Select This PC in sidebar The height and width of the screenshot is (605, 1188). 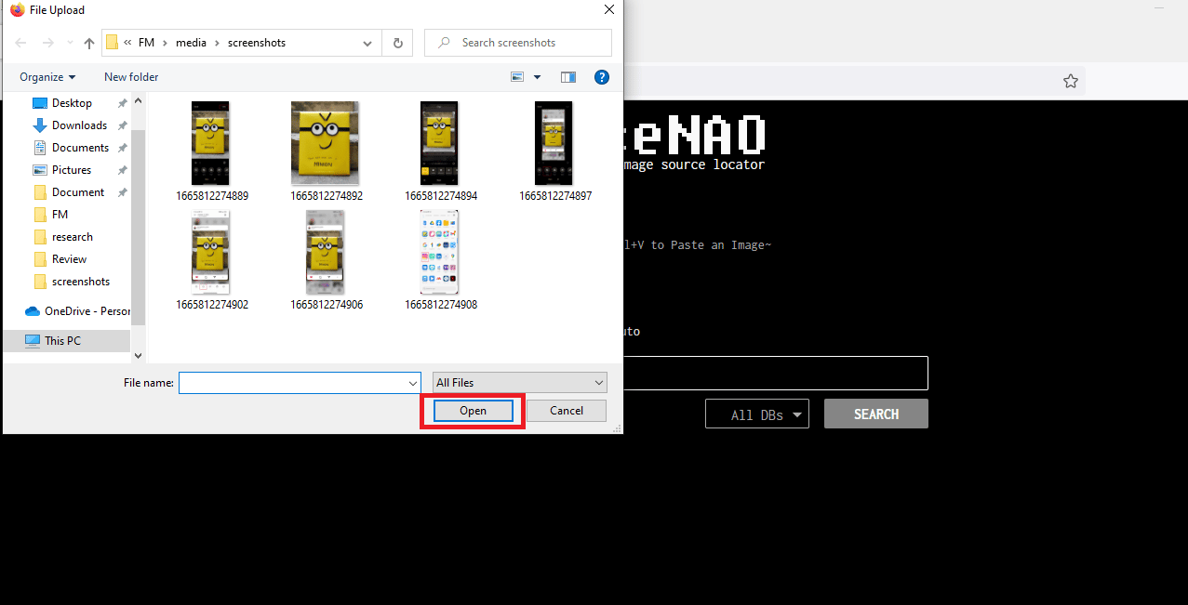pos(62,341)
